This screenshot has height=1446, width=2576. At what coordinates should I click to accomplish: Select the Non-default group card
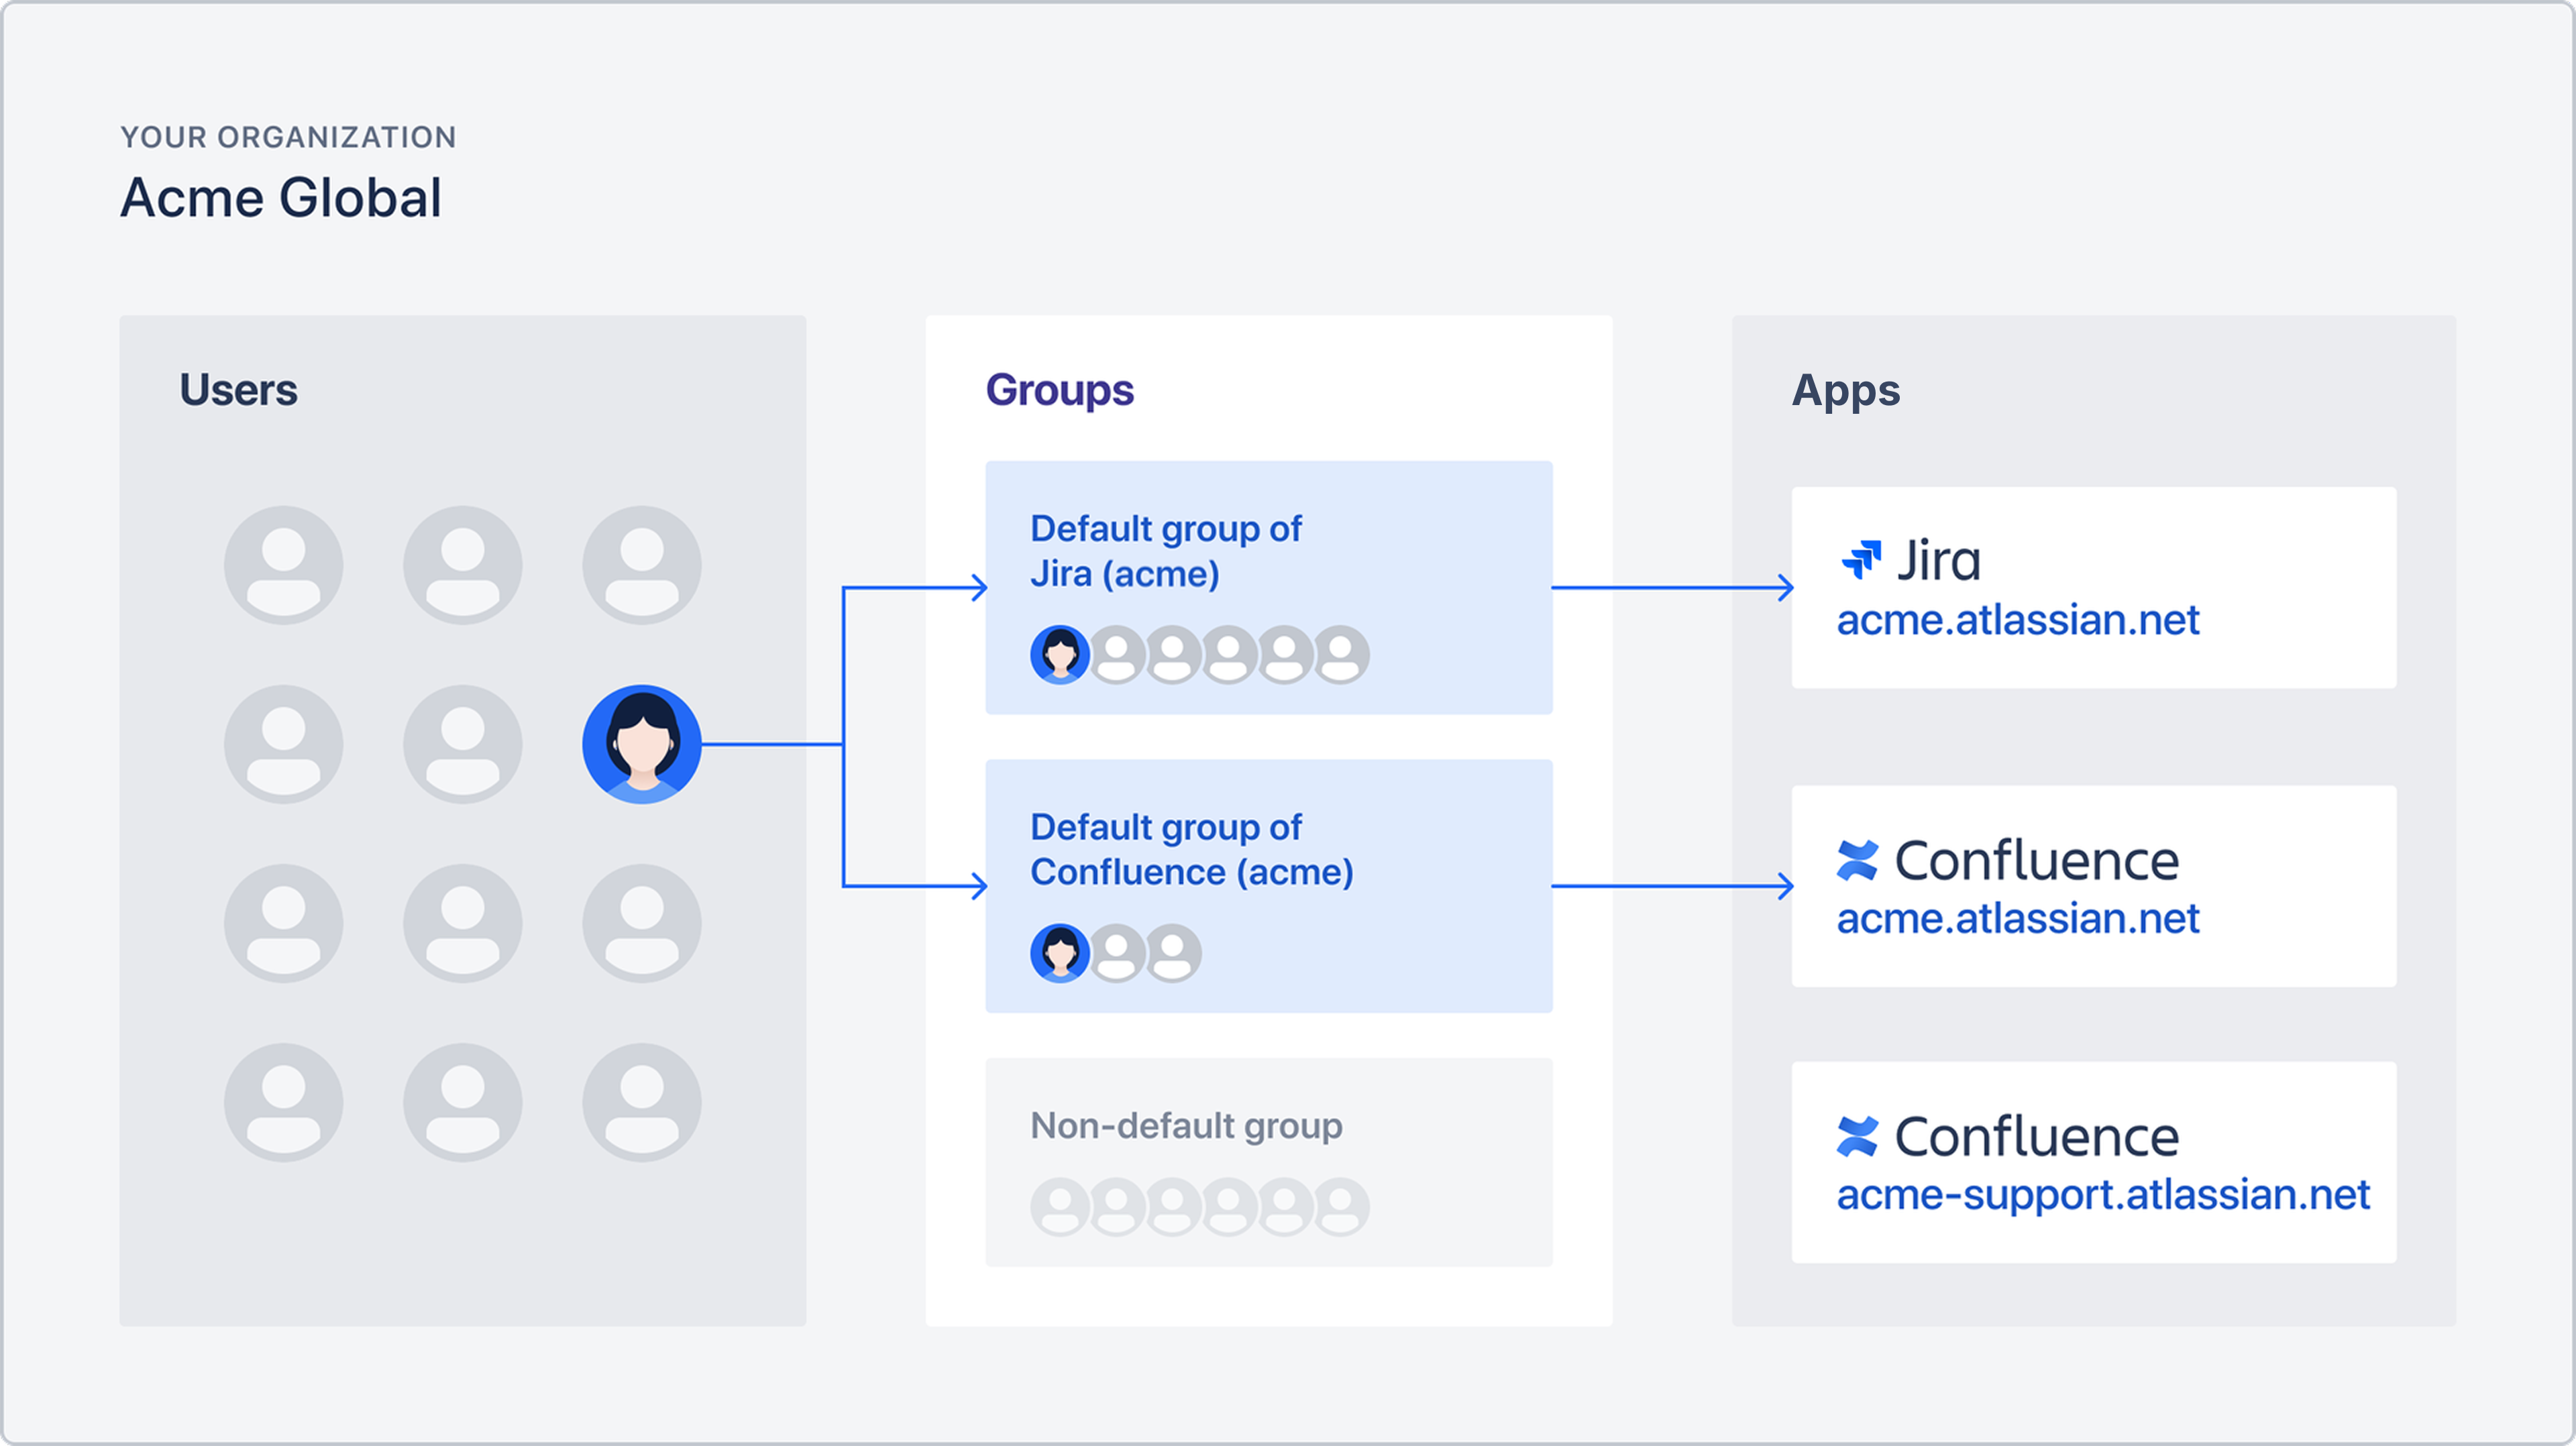tap(1269, 1162)
